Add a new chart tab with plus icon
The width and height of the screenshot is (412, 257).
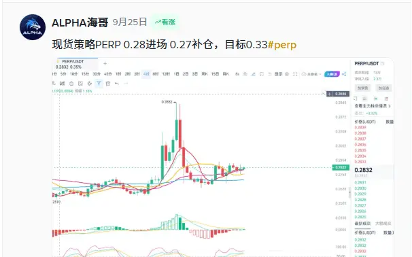[105, 64]
